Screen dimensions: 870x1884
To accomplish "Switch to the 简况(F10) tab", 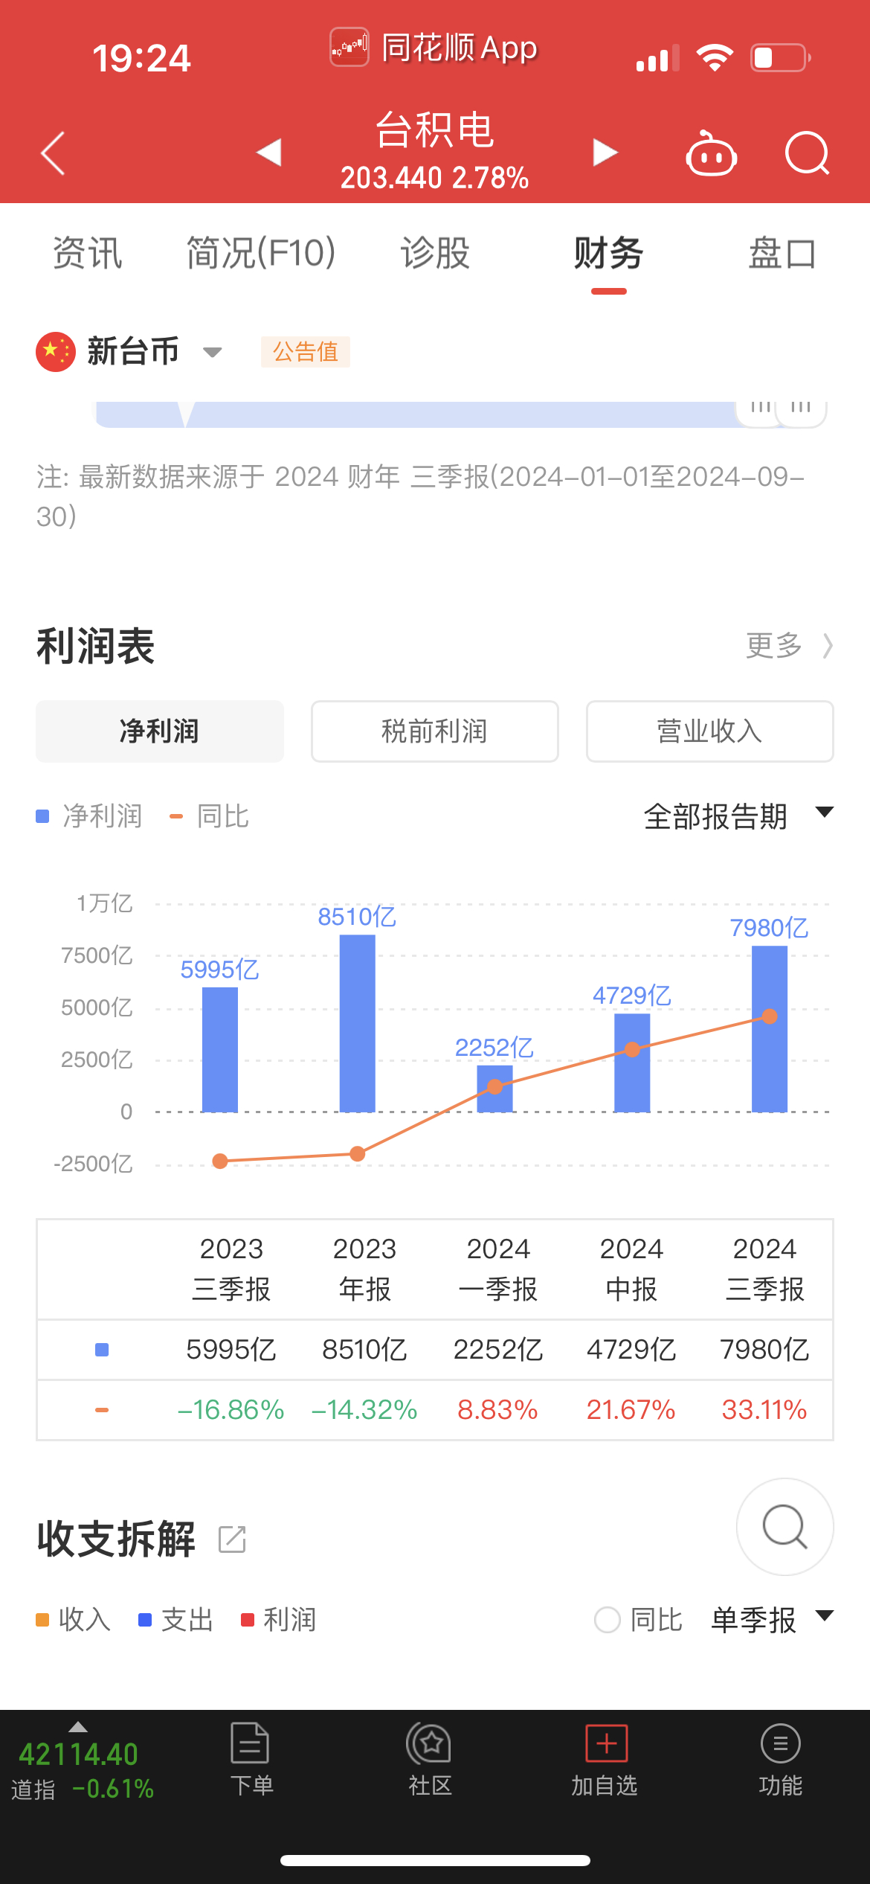I will pos(261,253).
